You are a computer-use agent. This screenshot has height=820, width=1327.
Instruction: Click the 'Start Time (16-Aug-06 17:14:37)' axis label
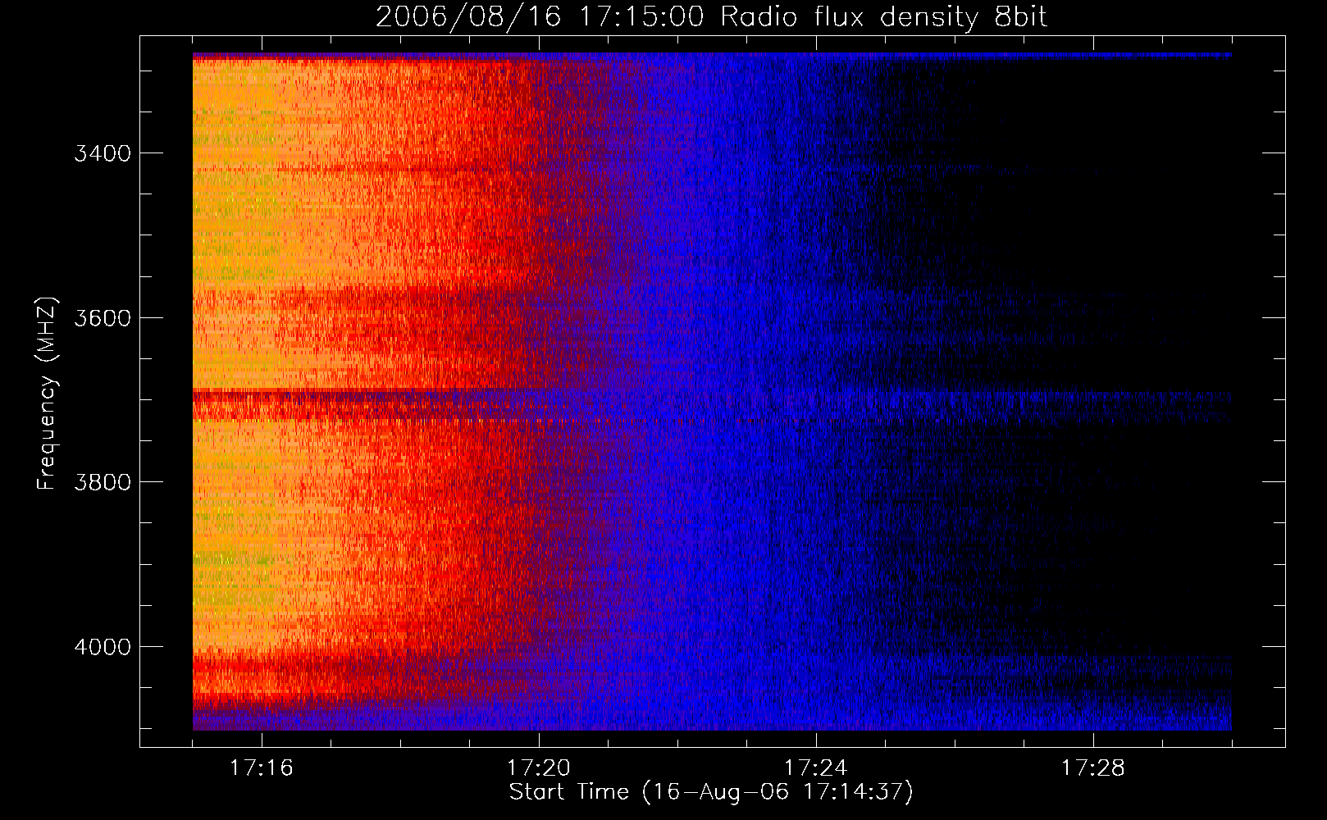pyautogui.click(x=711, y=792)
